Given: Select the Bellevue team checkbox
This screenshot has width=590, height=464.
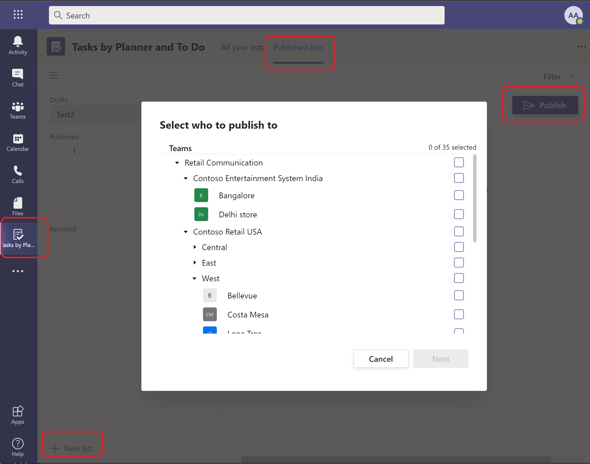Looking at the screenshot, I should (x=459, y=295).
